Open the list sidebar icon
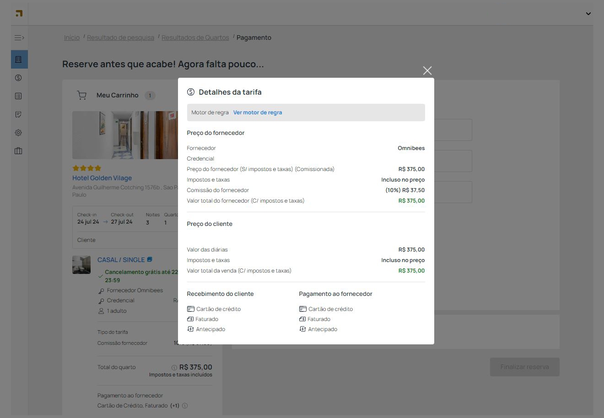Viewport: 604px width, 418px height. point(19,96)
